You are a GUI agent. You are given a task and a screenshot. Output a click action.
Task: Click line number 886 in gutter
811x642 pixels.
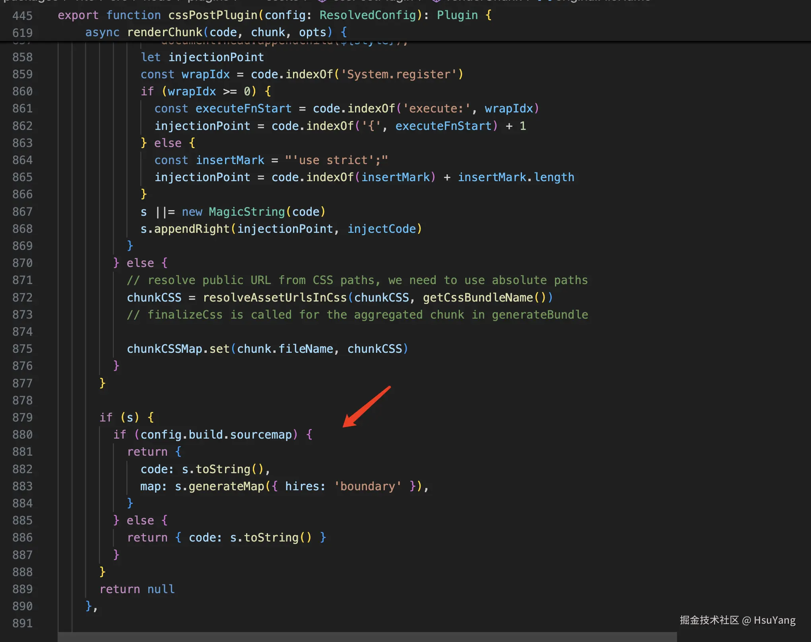pyautogui.click(x=22, y=538)
